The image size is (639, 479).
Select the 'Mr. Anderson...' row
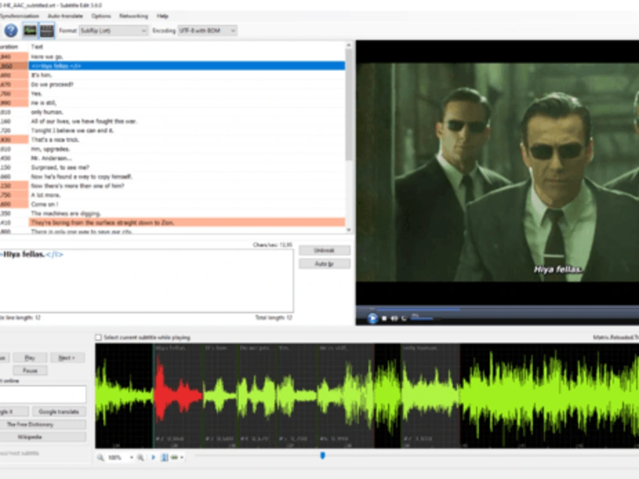pyautogui.click(x=172, y=158)
